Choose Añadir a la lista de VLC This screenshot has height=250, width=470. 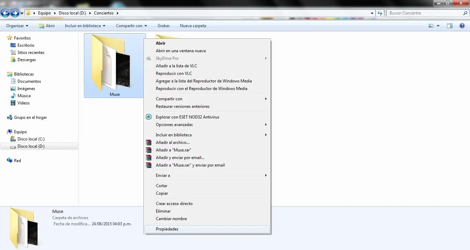[207, 66]
